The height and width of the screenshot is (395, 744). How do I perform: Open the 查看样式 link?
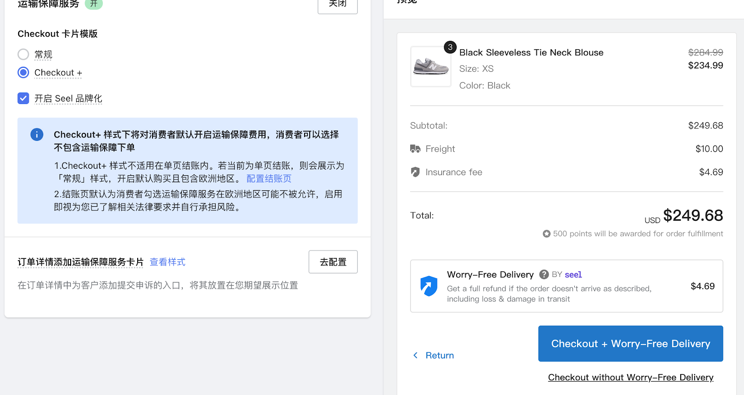[167, 262]
